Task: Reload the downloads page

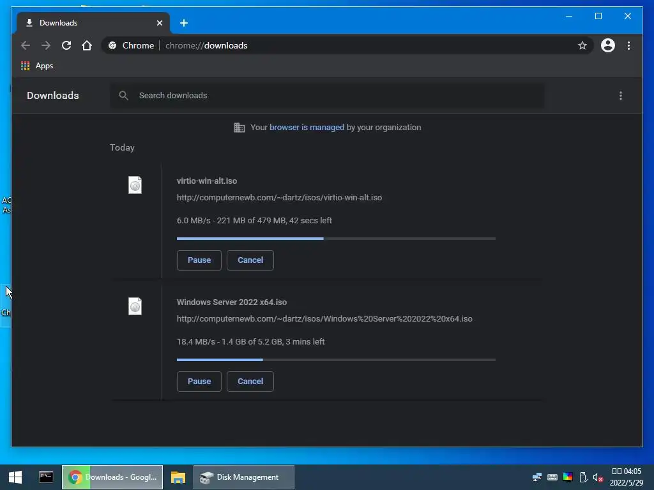Action: [x=66, y=45]
